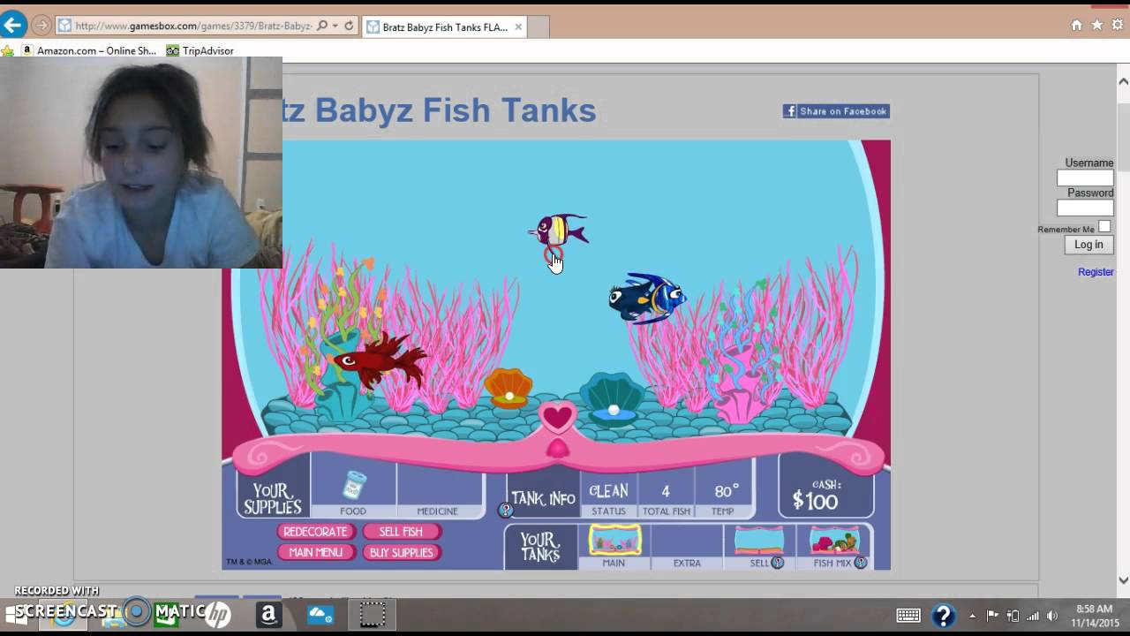Viewport: 1130px width, 636px height.
Task: Click the CLEAN status value
Action: pos(608,491)
